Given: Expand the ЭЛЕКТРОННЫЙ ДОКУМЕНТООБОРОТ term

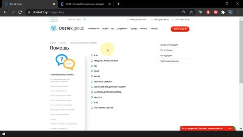Looking at the screenshot, I should tap(110, 87).
